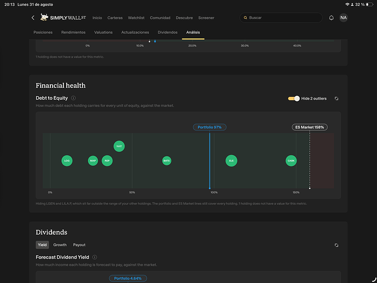Image resolution: width=377 pixels, height=283 pixels.
Task: Open the Carteras menu item
Action: pyautogui.click(x=115, y=18)
